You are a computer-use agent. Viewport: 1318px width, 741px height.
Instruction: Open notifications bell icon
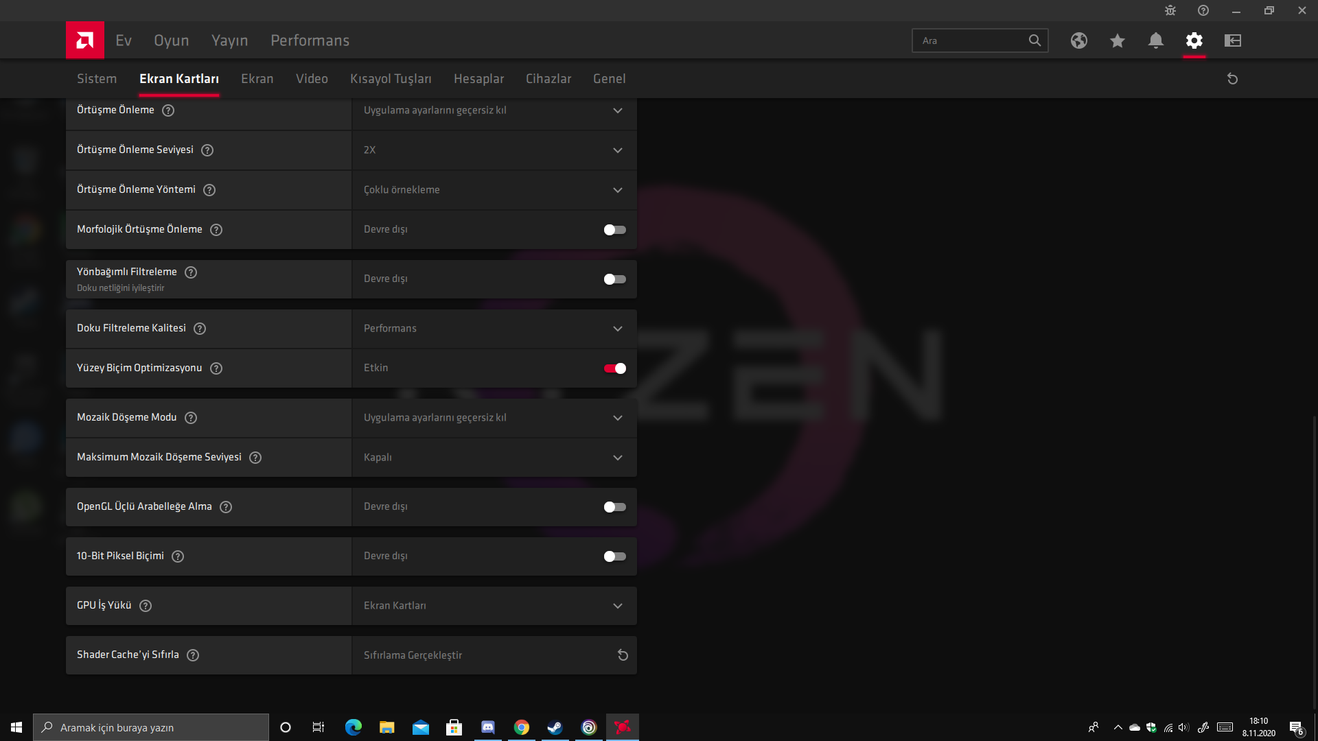[x=1155, y=40]
